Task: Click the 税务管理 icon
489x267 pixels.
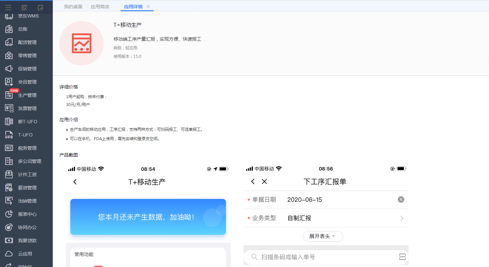Action: pos(9,148)
